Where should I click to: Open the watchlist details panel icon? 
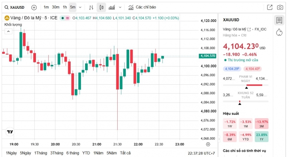279,20
